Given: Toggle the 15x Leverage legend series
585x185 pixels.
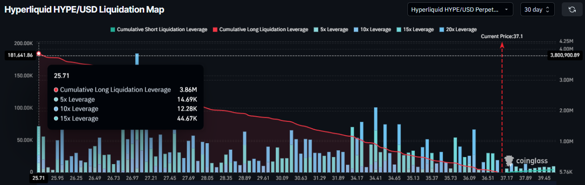Looking at the screenshot, I should (x=415, y=29).
